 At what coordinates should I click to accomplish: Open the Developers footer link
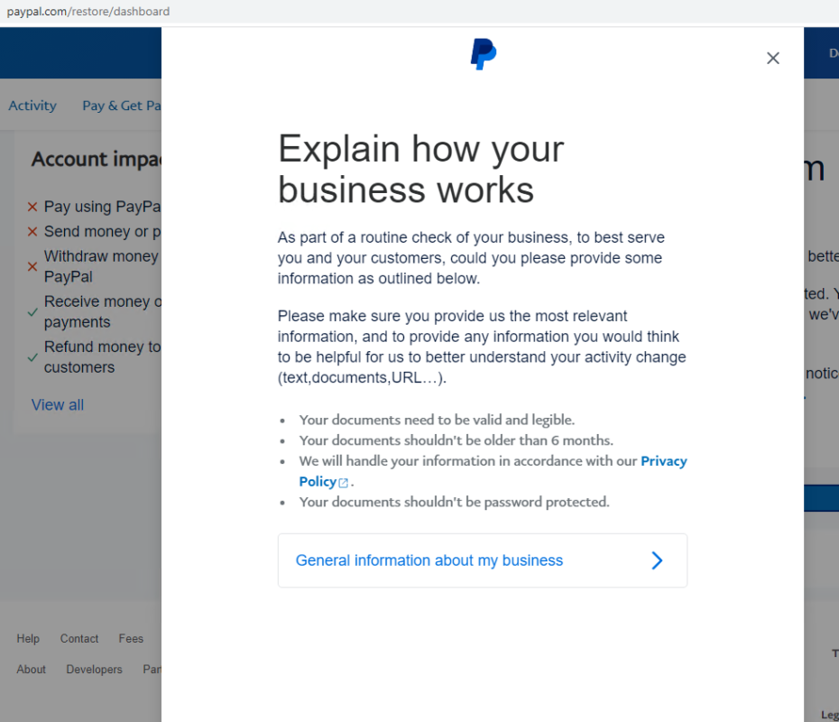pos(94,670)
